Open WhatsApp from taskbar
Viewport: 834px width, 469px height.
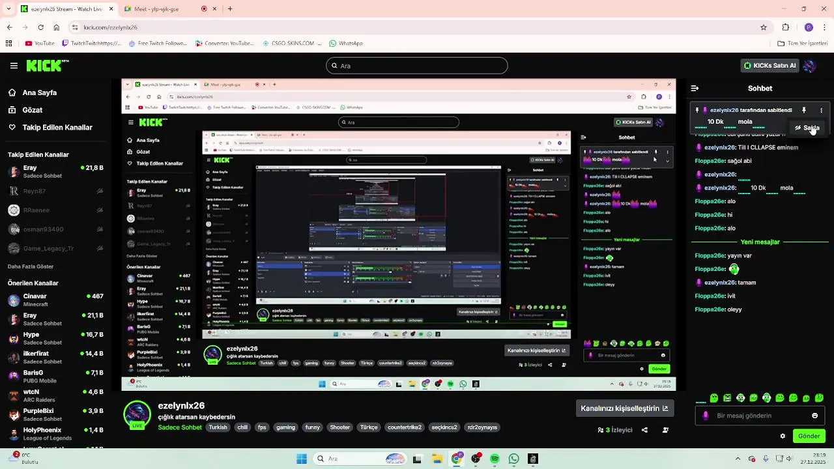click(514, 459)
